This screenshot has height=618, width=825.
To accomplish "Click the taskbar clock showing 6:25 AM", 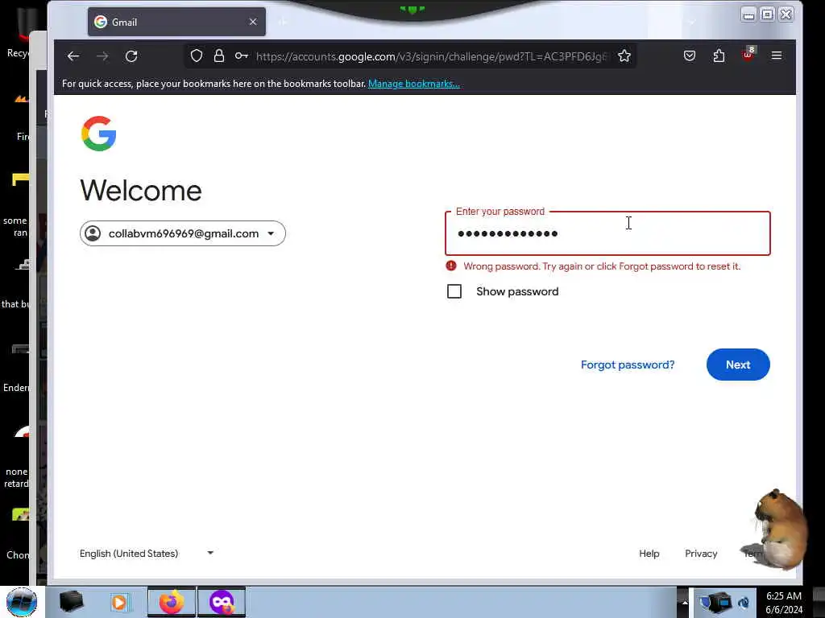I will (784, 603).
